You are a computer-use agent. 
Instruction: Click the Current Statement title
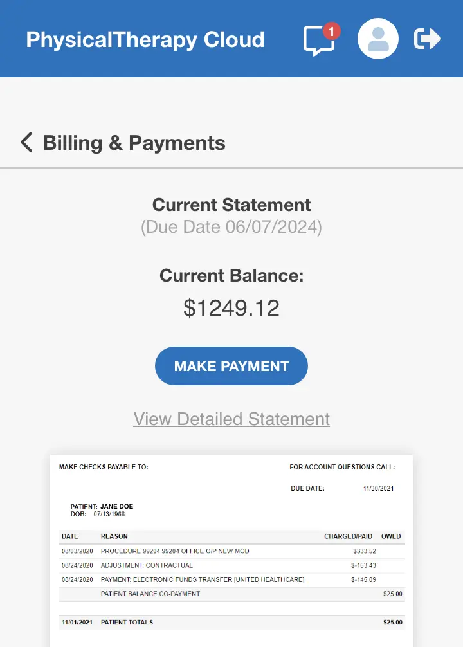pos(231,205)
